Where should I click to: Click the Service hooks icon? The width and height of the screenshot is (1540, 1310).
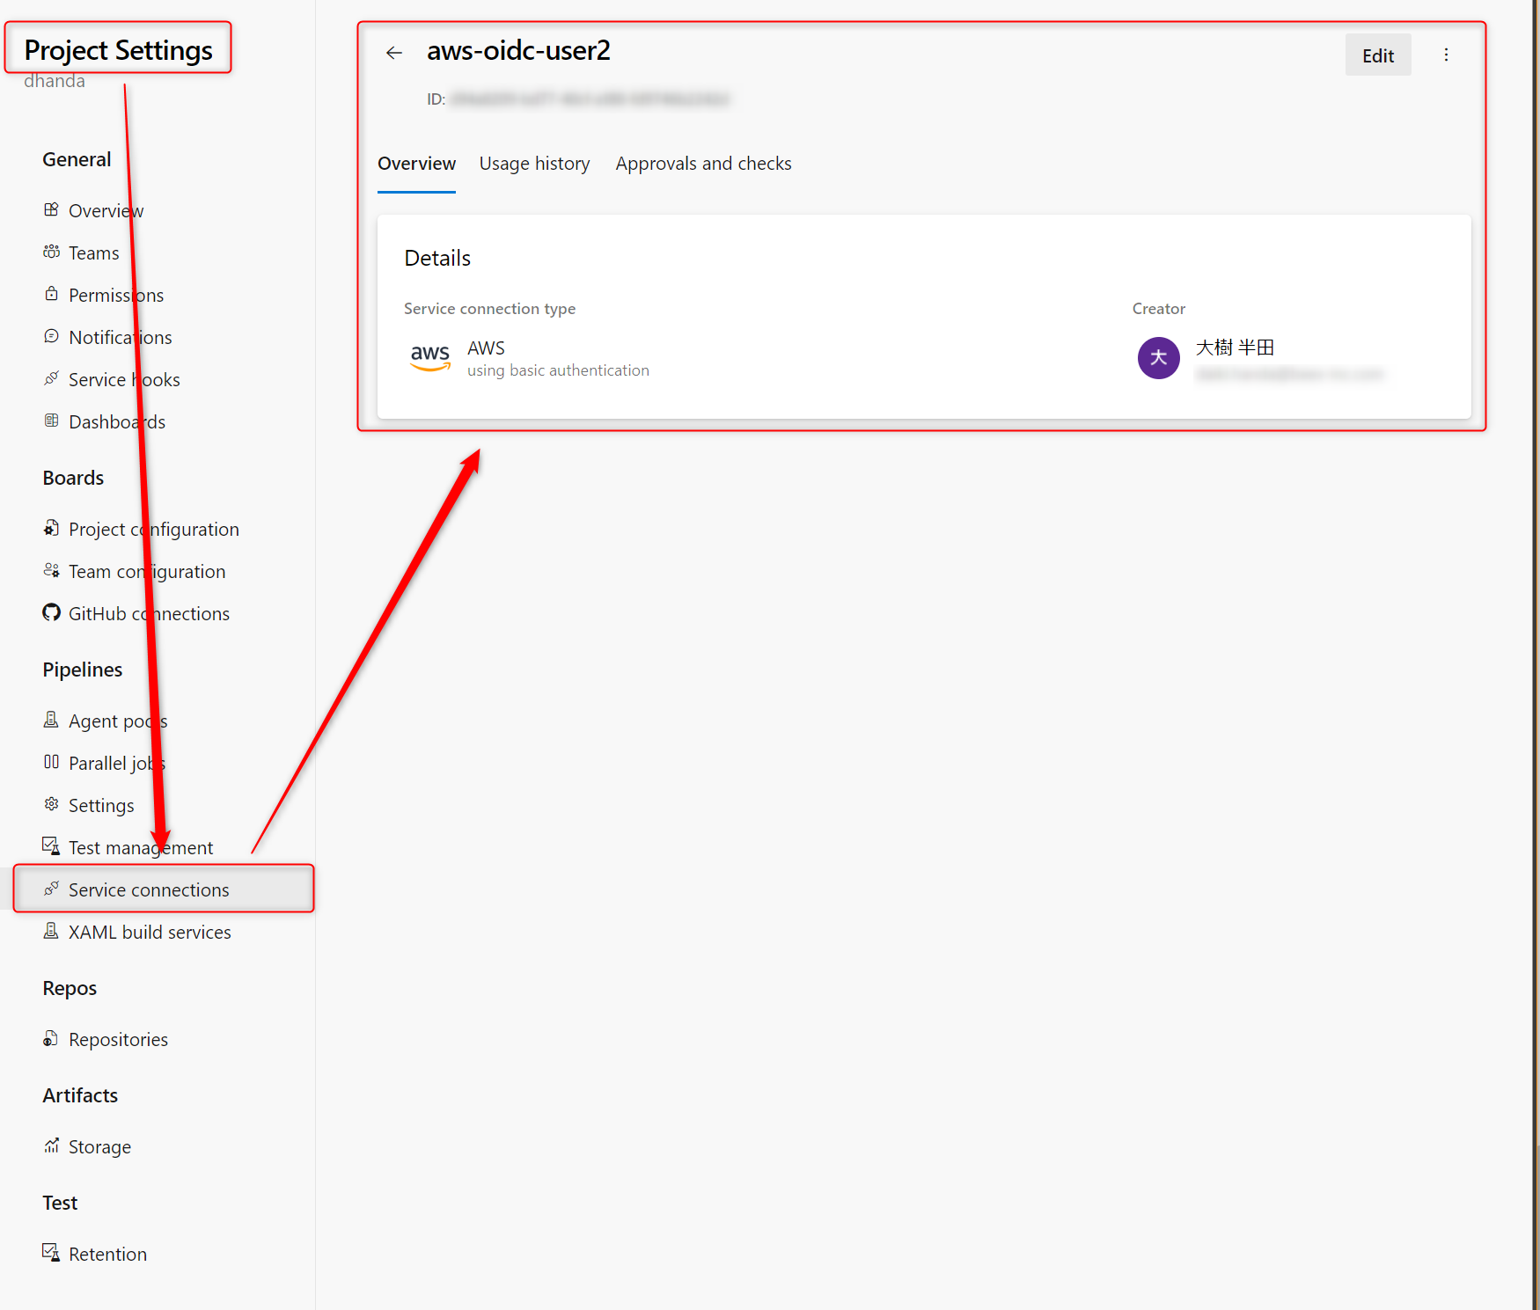[52, 379]
